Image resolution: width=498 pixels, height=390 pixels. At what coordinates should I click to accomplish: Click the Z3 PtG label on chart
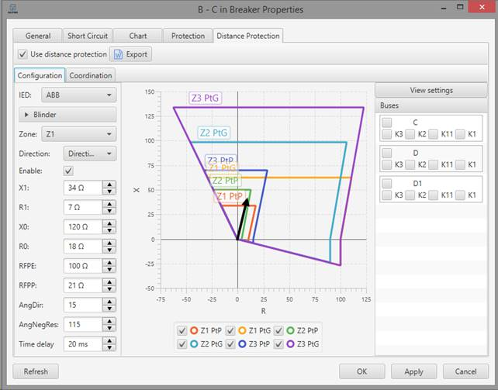[205, 98]
